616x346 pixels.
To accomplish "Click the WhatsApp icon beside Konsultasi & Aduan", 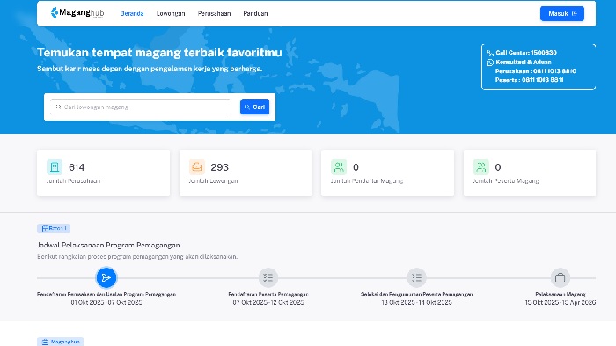I will tap(490, 63).
